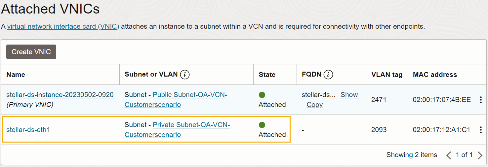488x167 pixels.
Task: Click green Attached status dot for primary VNIC
Action: coord(262,95)
